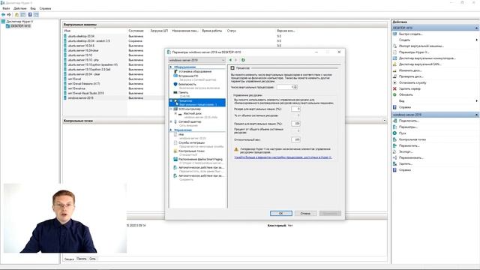Click Пуск to start the VM
The image size is (480, 270).
[x=403, y=133]
